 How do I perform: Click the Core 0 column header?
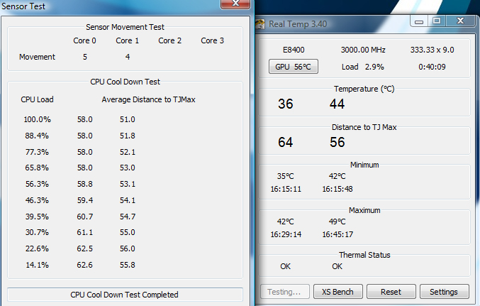click(84, 40)
